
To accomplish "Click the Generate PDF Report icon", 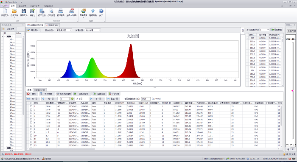I will pos(71,11).
